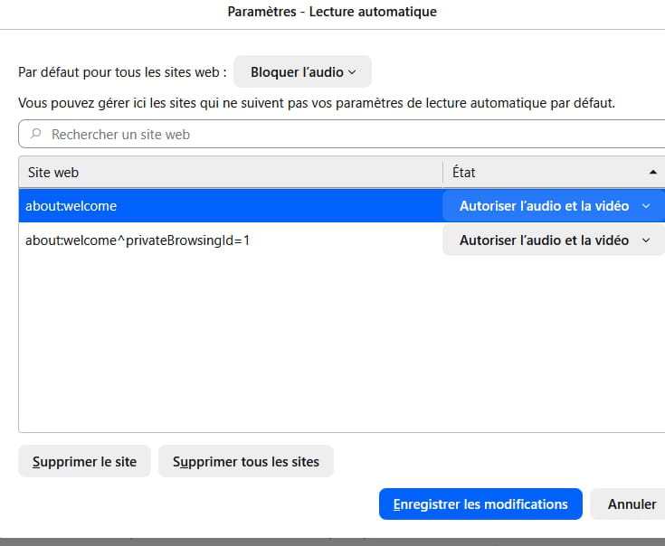The width and height of the screenshot is (665, 546).
Task: Save with Enregistrer les modifications
Action: pyautogui.click(x=480, y=504)
